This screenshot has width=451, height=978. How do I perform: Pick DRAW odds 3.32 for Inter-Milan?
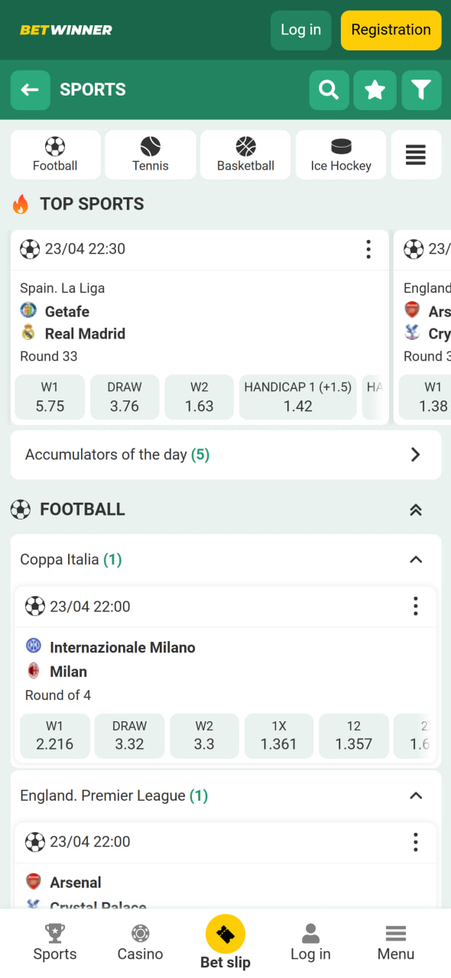tap(129, 736)
